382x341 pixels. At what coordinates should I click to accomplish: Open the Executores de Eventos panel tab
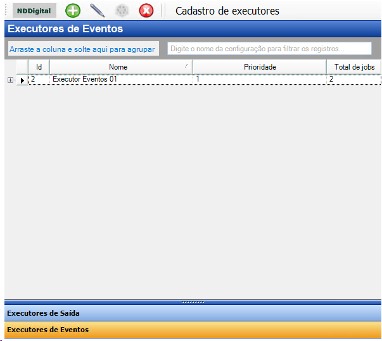[193, 330]
